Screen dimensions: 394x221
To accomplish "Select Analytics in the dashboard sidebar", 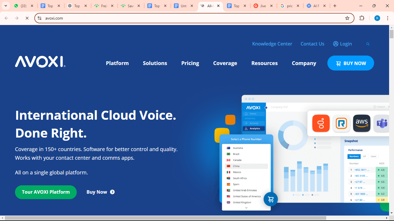I will pos(254,128).
